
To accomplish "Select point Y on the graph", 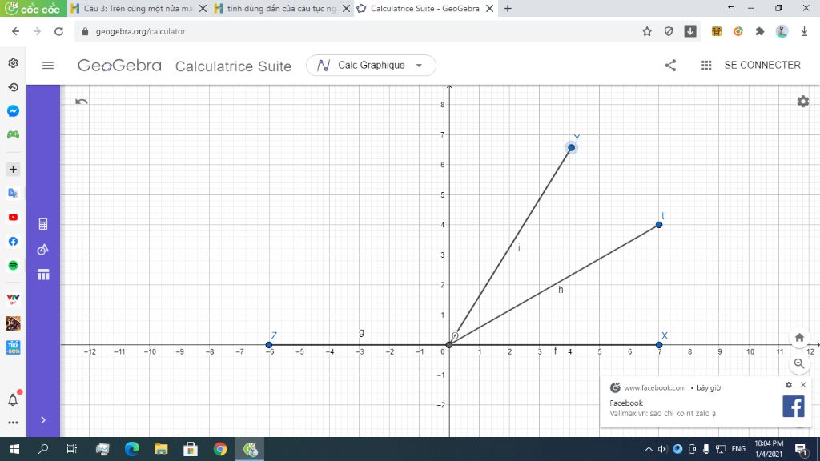I will (571, 148).
